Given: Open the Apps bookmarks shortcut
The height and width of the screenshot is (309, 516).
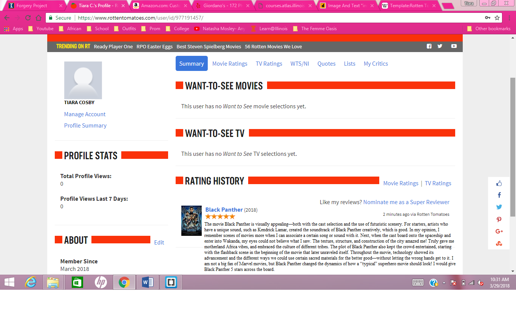Looking at the screenshot, I should click(x=14, y=29).
